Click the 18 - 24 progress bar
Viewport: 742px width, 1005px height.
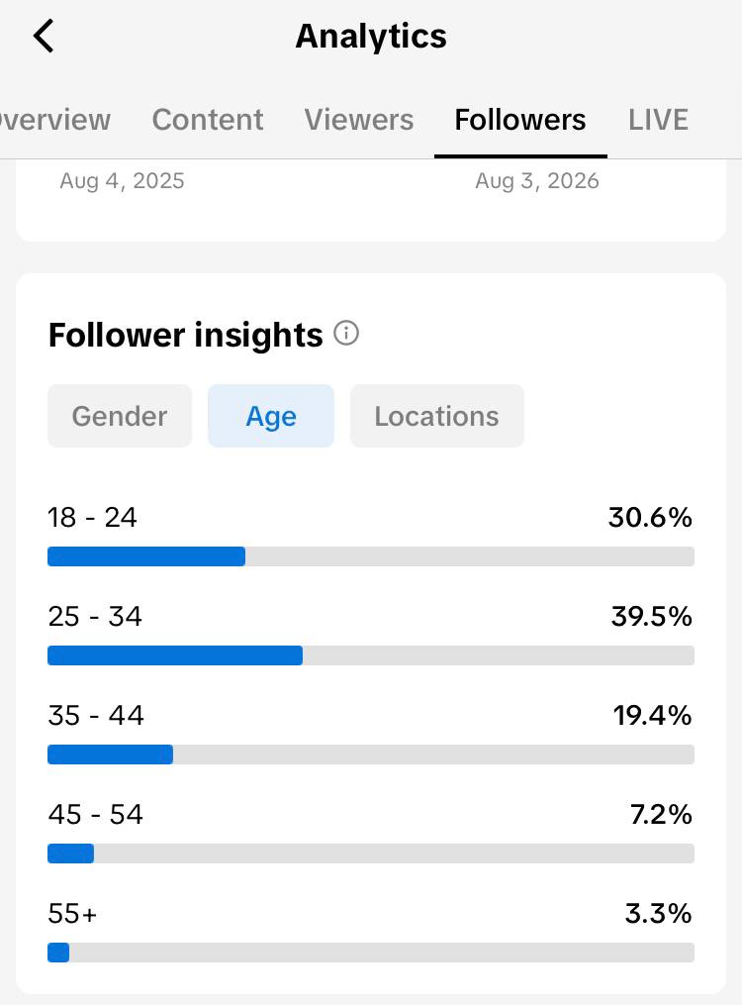pyautogui.click(x=371, y=556)
